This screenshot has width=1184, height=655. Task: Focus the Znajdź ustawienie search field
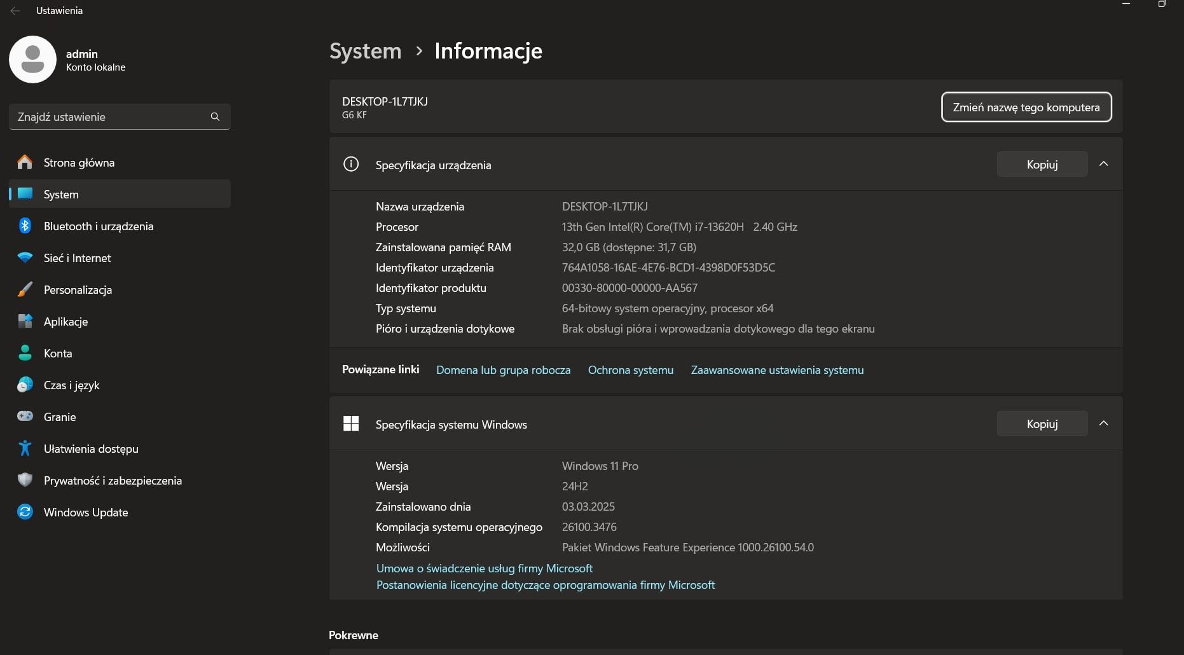pos(120,117)
